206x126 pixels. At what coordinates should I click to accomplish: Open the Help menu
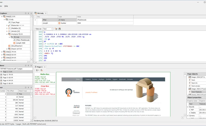point(6,6)
